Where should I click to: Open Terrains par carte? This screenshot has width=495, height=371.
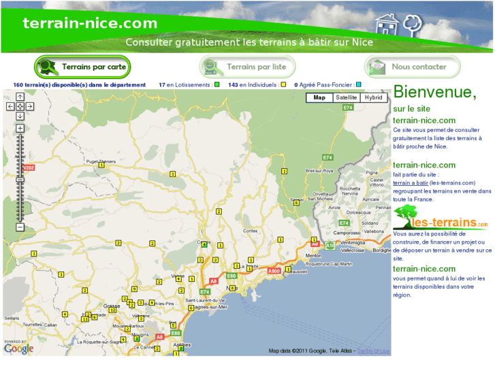pyautogui.click(x=82, y=67)
